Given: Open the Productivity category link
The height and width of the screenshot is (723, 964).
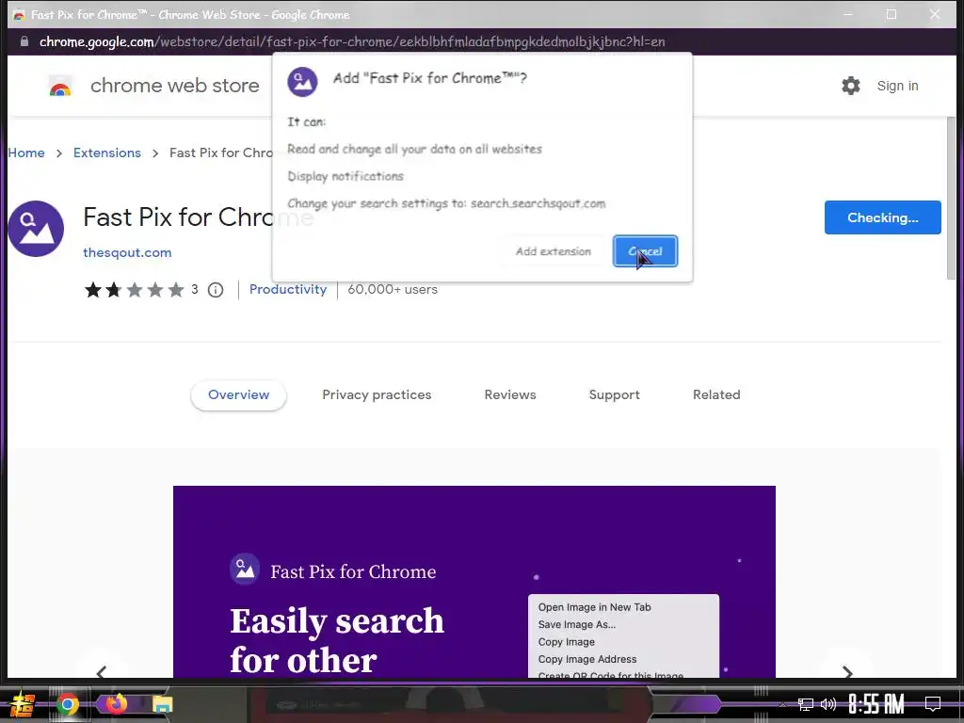Looking at the screenshot, I should (288, 289).
